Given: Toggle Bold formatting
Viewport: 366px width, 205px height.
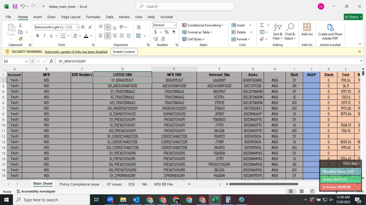Looking at the screenshot, I should pyautogui.click(x=38, y=36).
